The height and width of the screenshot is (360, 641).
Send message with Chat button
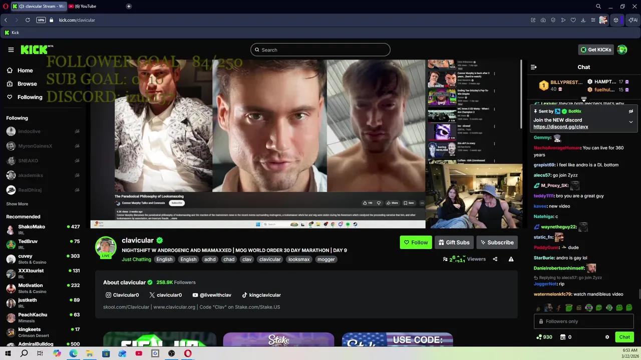[624, 337]
